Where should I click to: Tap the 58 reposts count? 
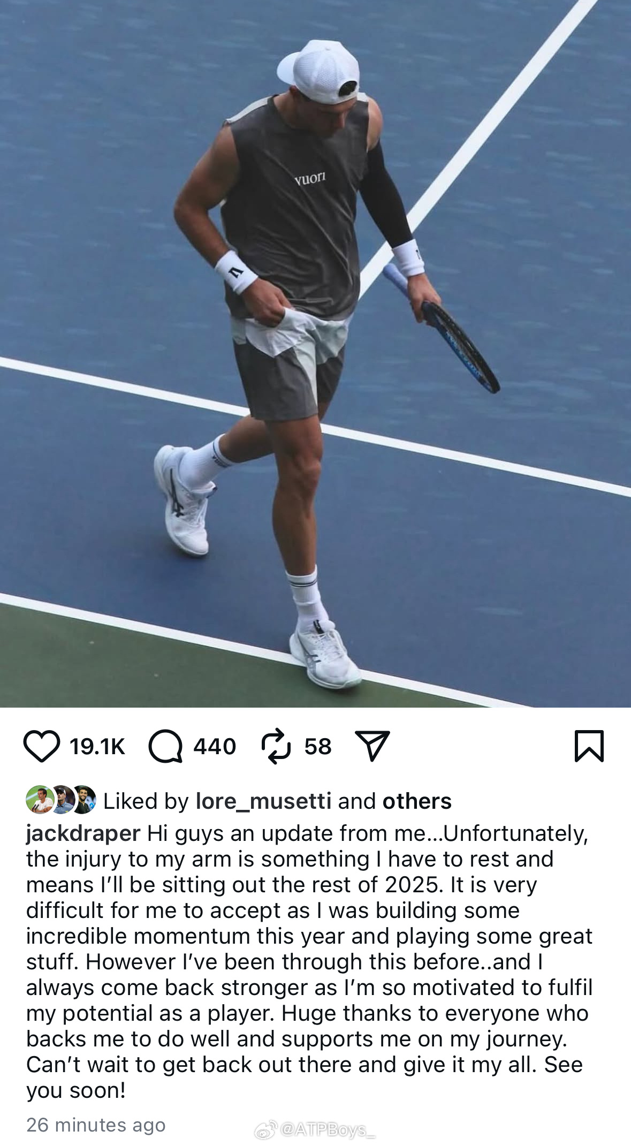point(318,746)
